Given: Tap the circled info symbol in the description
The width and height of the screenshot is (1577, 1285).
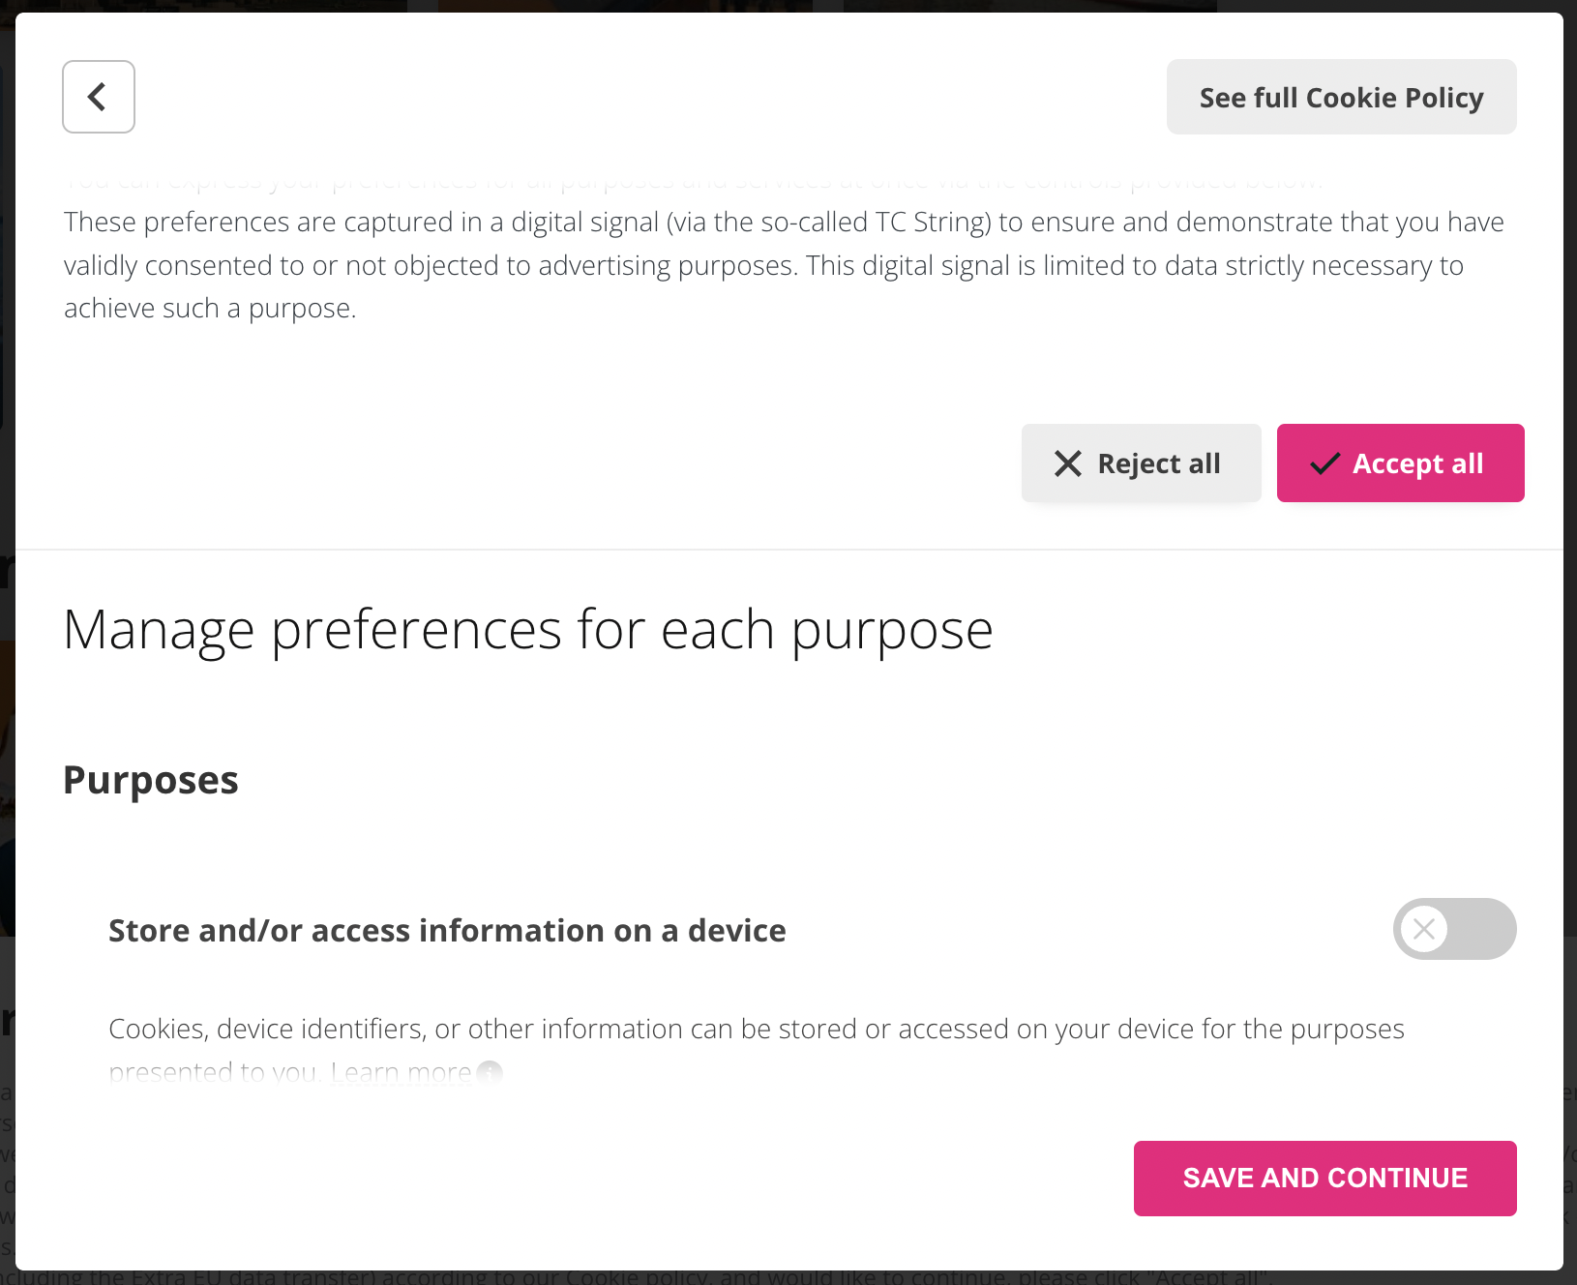Looking at the screenshot, I should tap(490, 1073).
